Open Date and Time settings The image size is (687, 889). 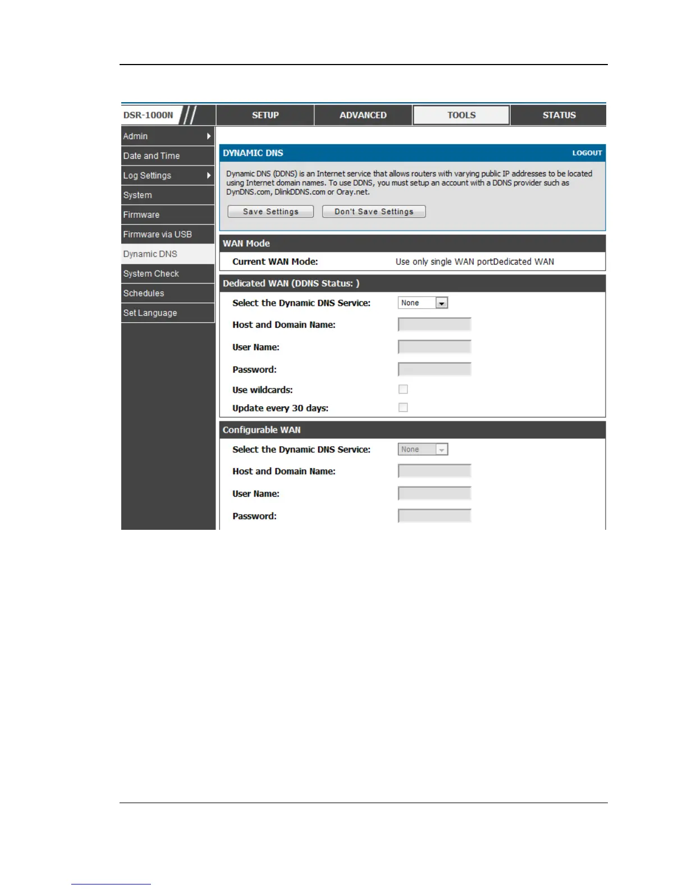point(168,156)
